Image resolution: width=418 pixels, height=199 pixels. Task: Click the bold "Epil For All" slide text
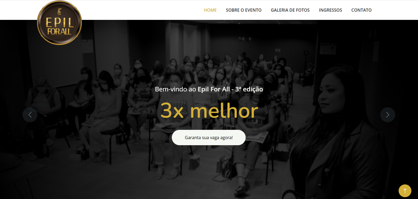click(x=214, y=89)
